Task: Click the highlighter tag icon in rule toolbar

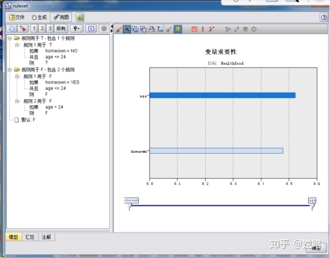Action: [x=22, y=28]
